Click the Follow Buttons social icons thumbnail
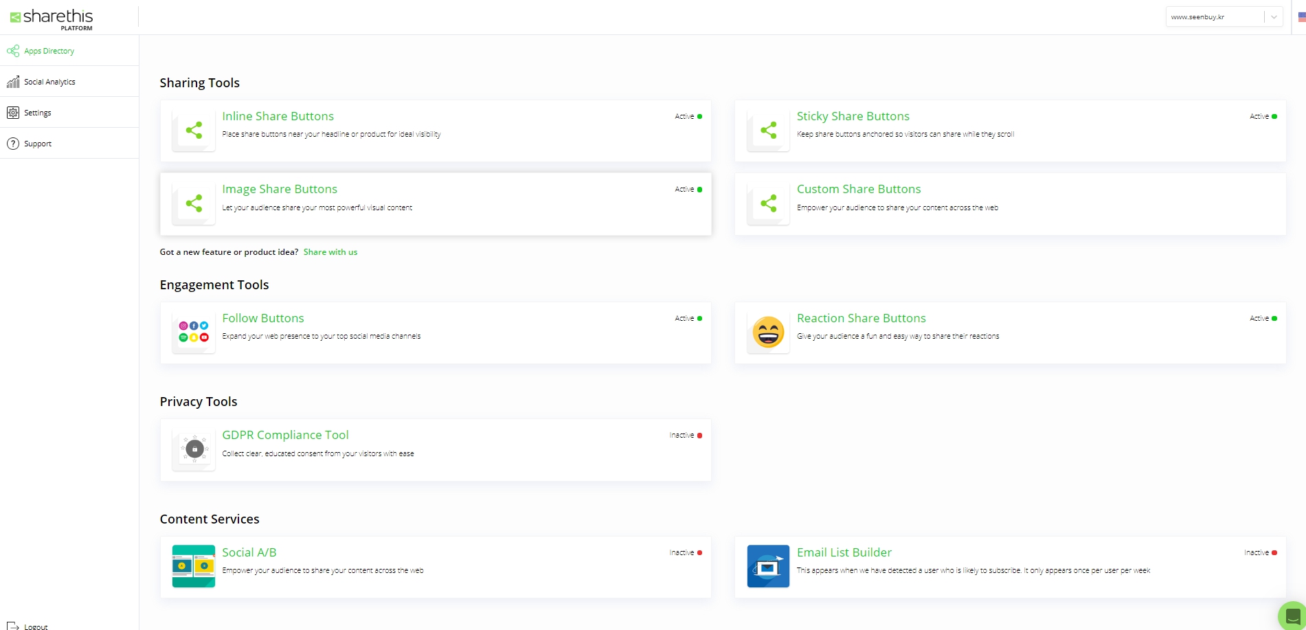 [194, 332]
